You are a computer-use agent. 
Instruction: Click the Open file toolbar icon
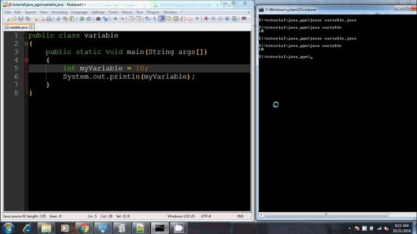(x=14, y=19)
